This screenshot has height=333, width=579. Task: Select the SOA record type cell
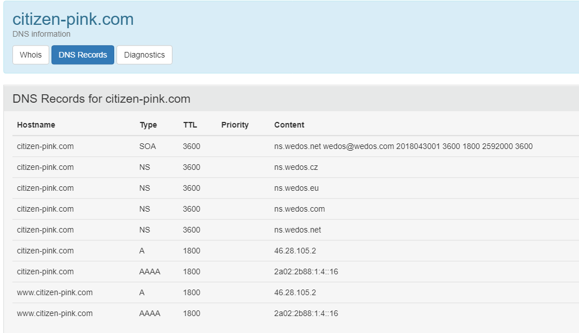148,146
